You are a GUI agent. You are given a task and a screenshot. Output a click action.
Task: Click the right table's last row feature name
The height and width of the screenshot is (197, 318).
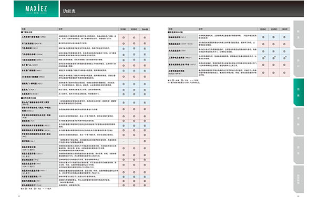click(177, 72)
